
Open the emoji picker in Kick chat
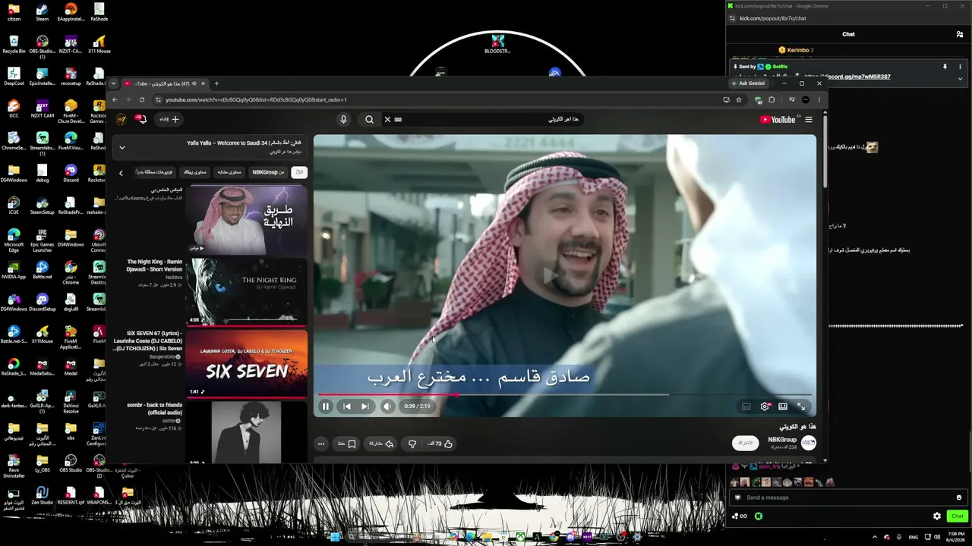point(959,497)
